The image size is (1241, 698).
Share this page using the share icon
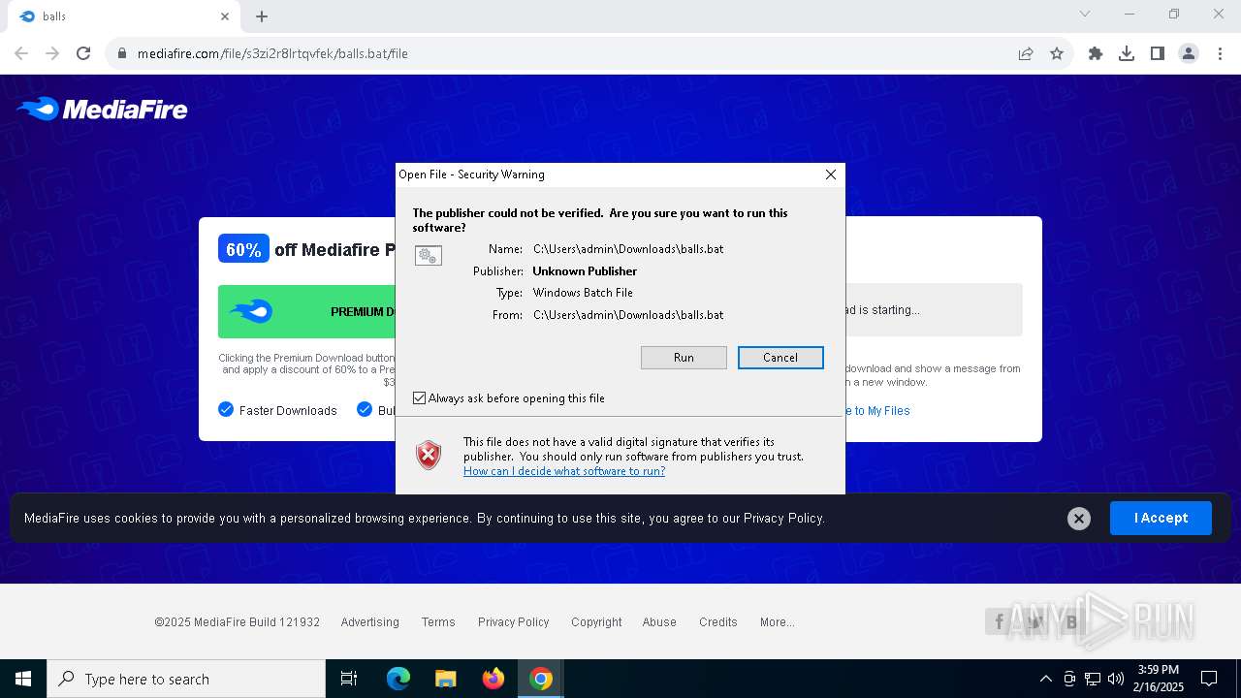click(x=1026, y=53)
